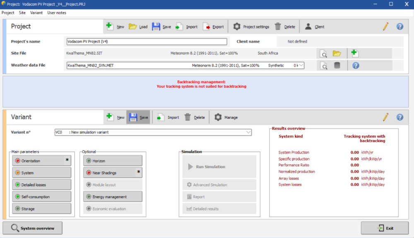This screenshot has width=414, height=238.
Task: Click the Variant section pencil edit icon
Action: click(385, 117)
